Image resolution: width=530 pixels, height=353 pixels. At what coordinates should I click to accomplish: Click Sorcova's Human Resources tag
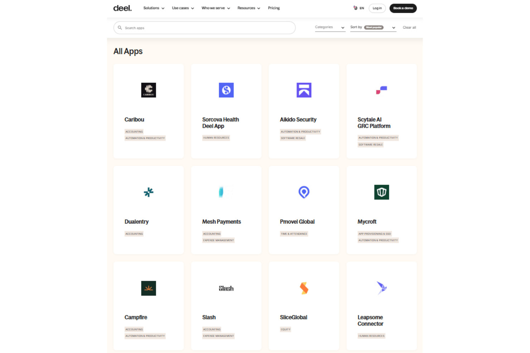tap(216, 138)
